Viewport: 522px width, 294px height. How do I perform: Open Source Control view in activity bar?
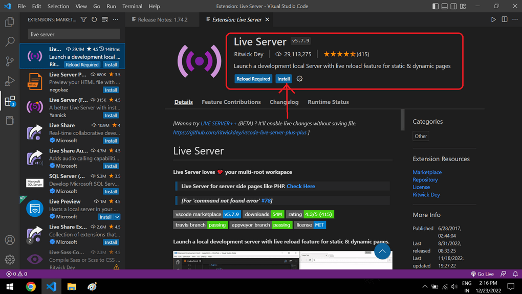click(10, 61)
